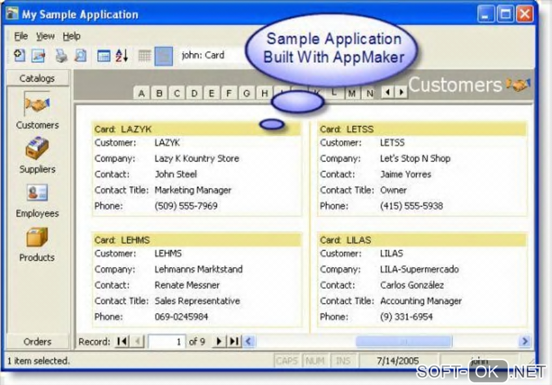Filter customers by letter M
The height and width of the screenshot is (385, 552).
351,93
